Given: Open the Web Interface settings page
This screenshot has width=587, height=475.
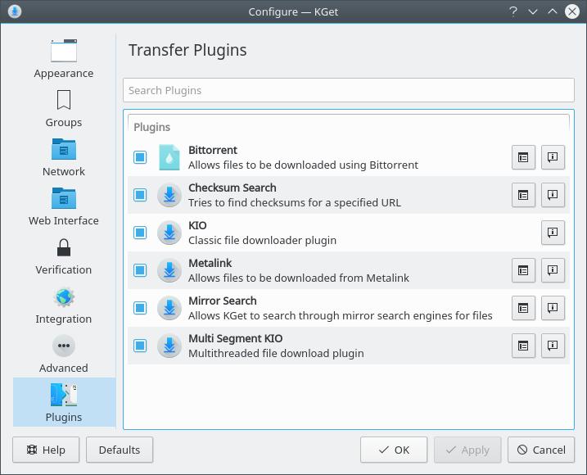Looking at the screenshot, I should click(x=64, y=206).
